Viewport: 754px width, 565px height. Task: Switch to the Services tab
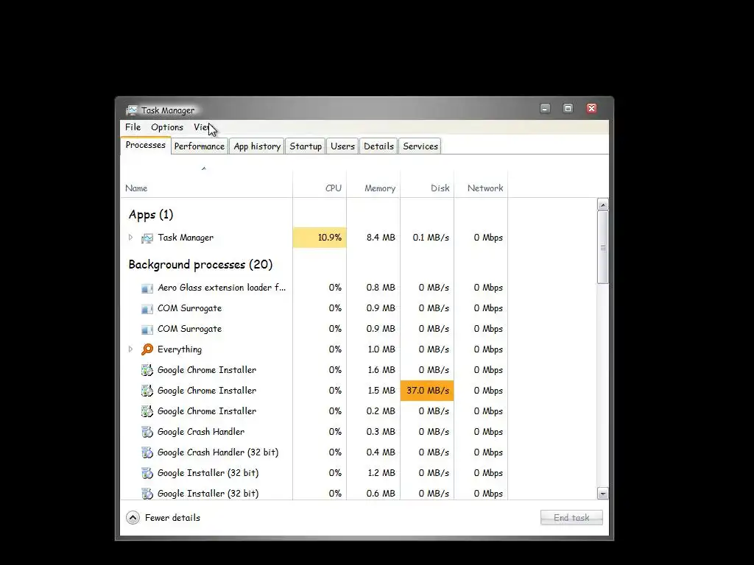tap(420, 146)
